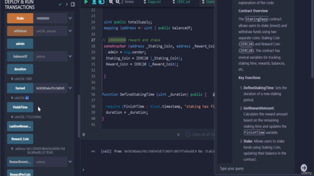Toggle the Listen on all transactions checkbox
This screenshot has width=314, height=176.
tap(187, 134)
